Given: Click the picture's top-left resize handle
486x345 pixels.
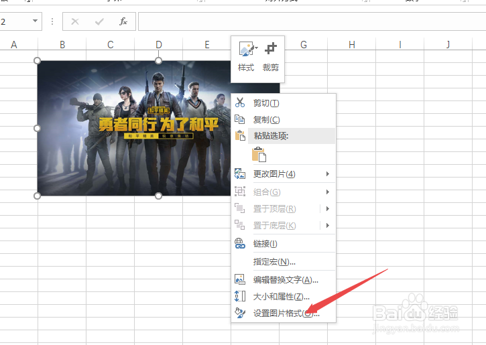Looking at the screenshot, I should coord(37,61).
